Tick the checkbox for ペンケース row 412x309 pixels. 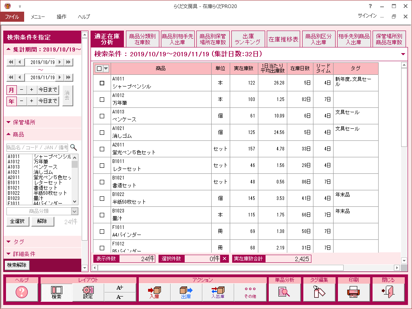(x=102, y=116)
